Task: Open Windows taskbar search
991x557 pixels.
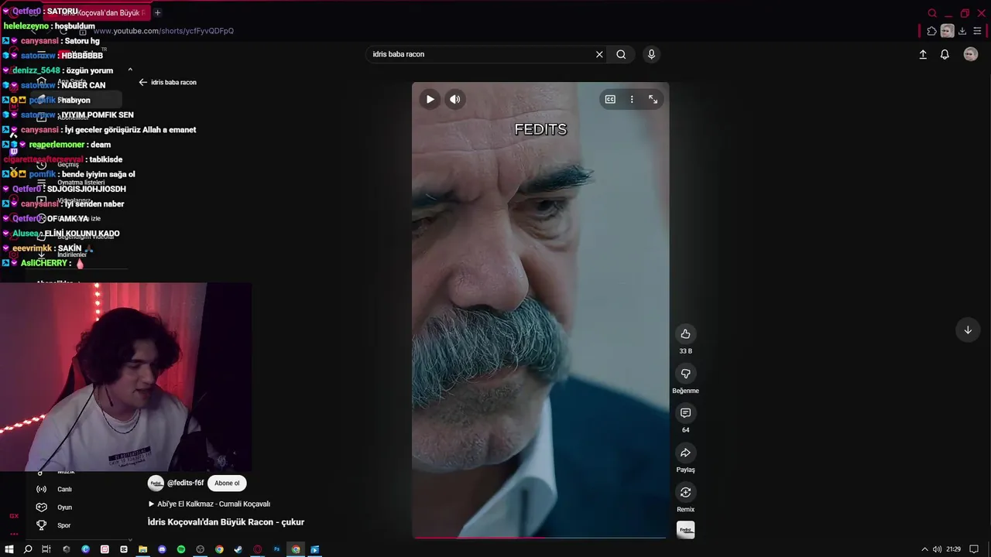Action: tap(28, 549)
